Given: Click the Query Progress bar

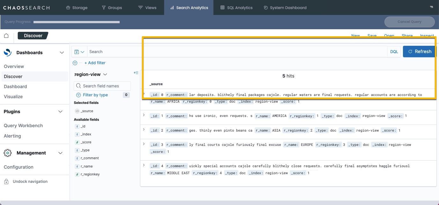Looking at the screenshot, I should (77, 22).
